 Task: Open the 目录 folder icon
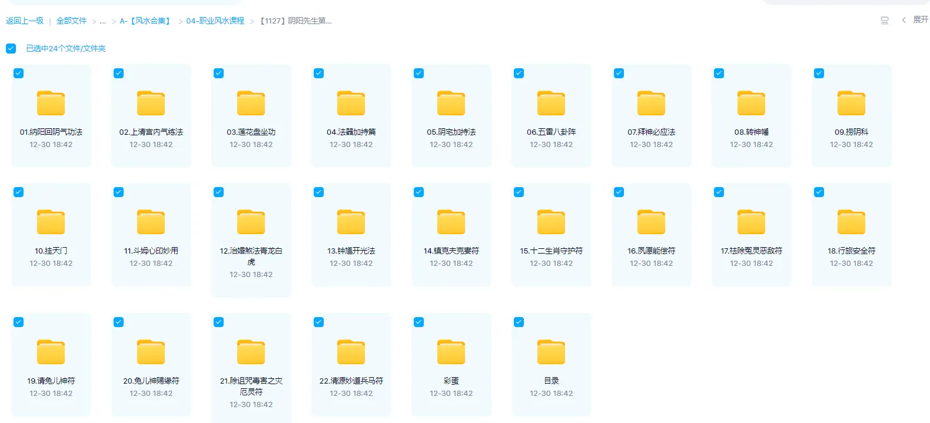point(551,352)
